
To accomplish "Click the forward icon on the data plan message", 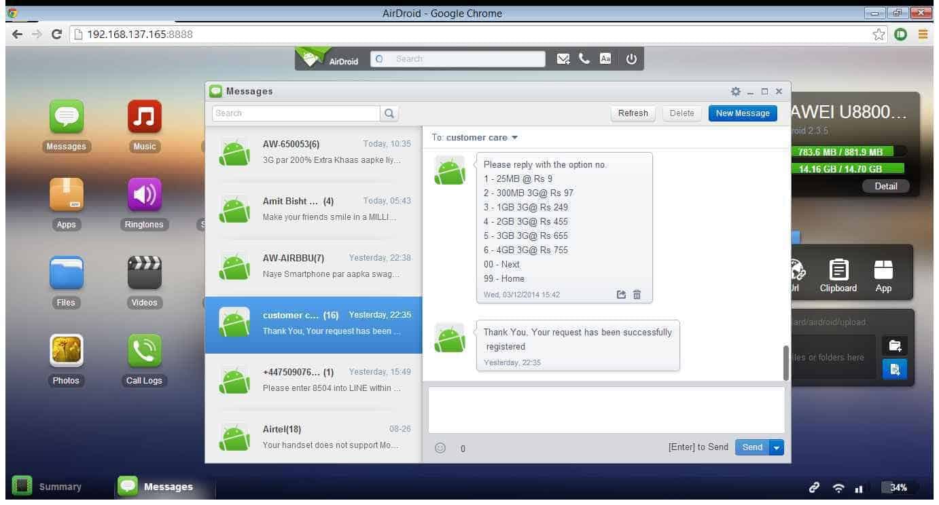I will [621, 295].
